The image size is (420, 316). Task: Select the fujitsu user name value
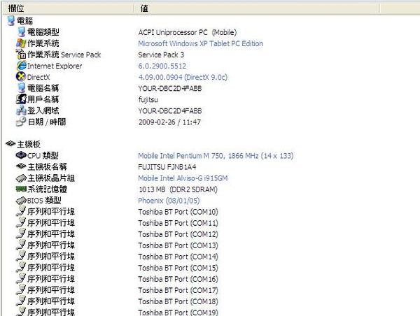point(148,100)
